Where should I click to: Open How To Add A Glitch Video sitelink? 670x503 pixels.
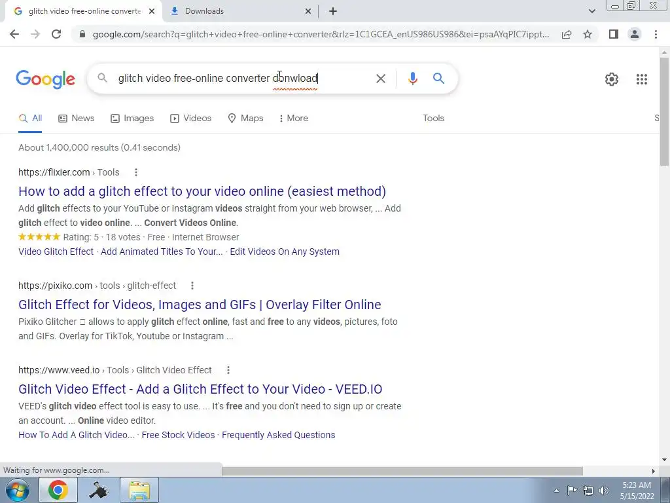pyautogui.click(x=77, y=435)
